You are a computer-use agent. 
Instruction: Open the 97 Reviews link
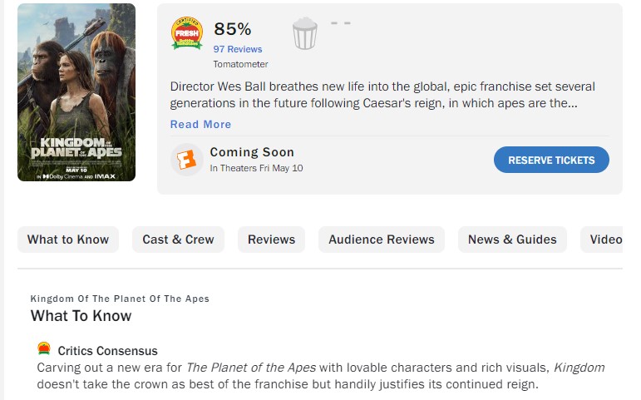tap(238, 50)
